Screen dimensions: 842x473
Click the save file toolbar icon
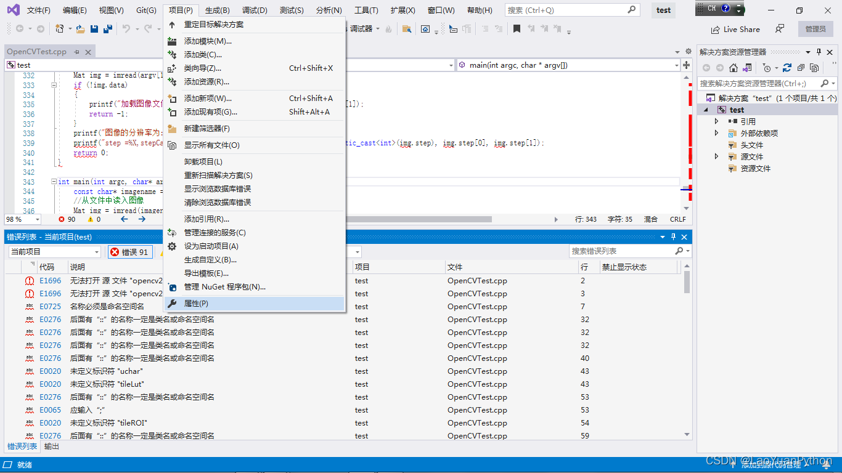tap(94, 29)
